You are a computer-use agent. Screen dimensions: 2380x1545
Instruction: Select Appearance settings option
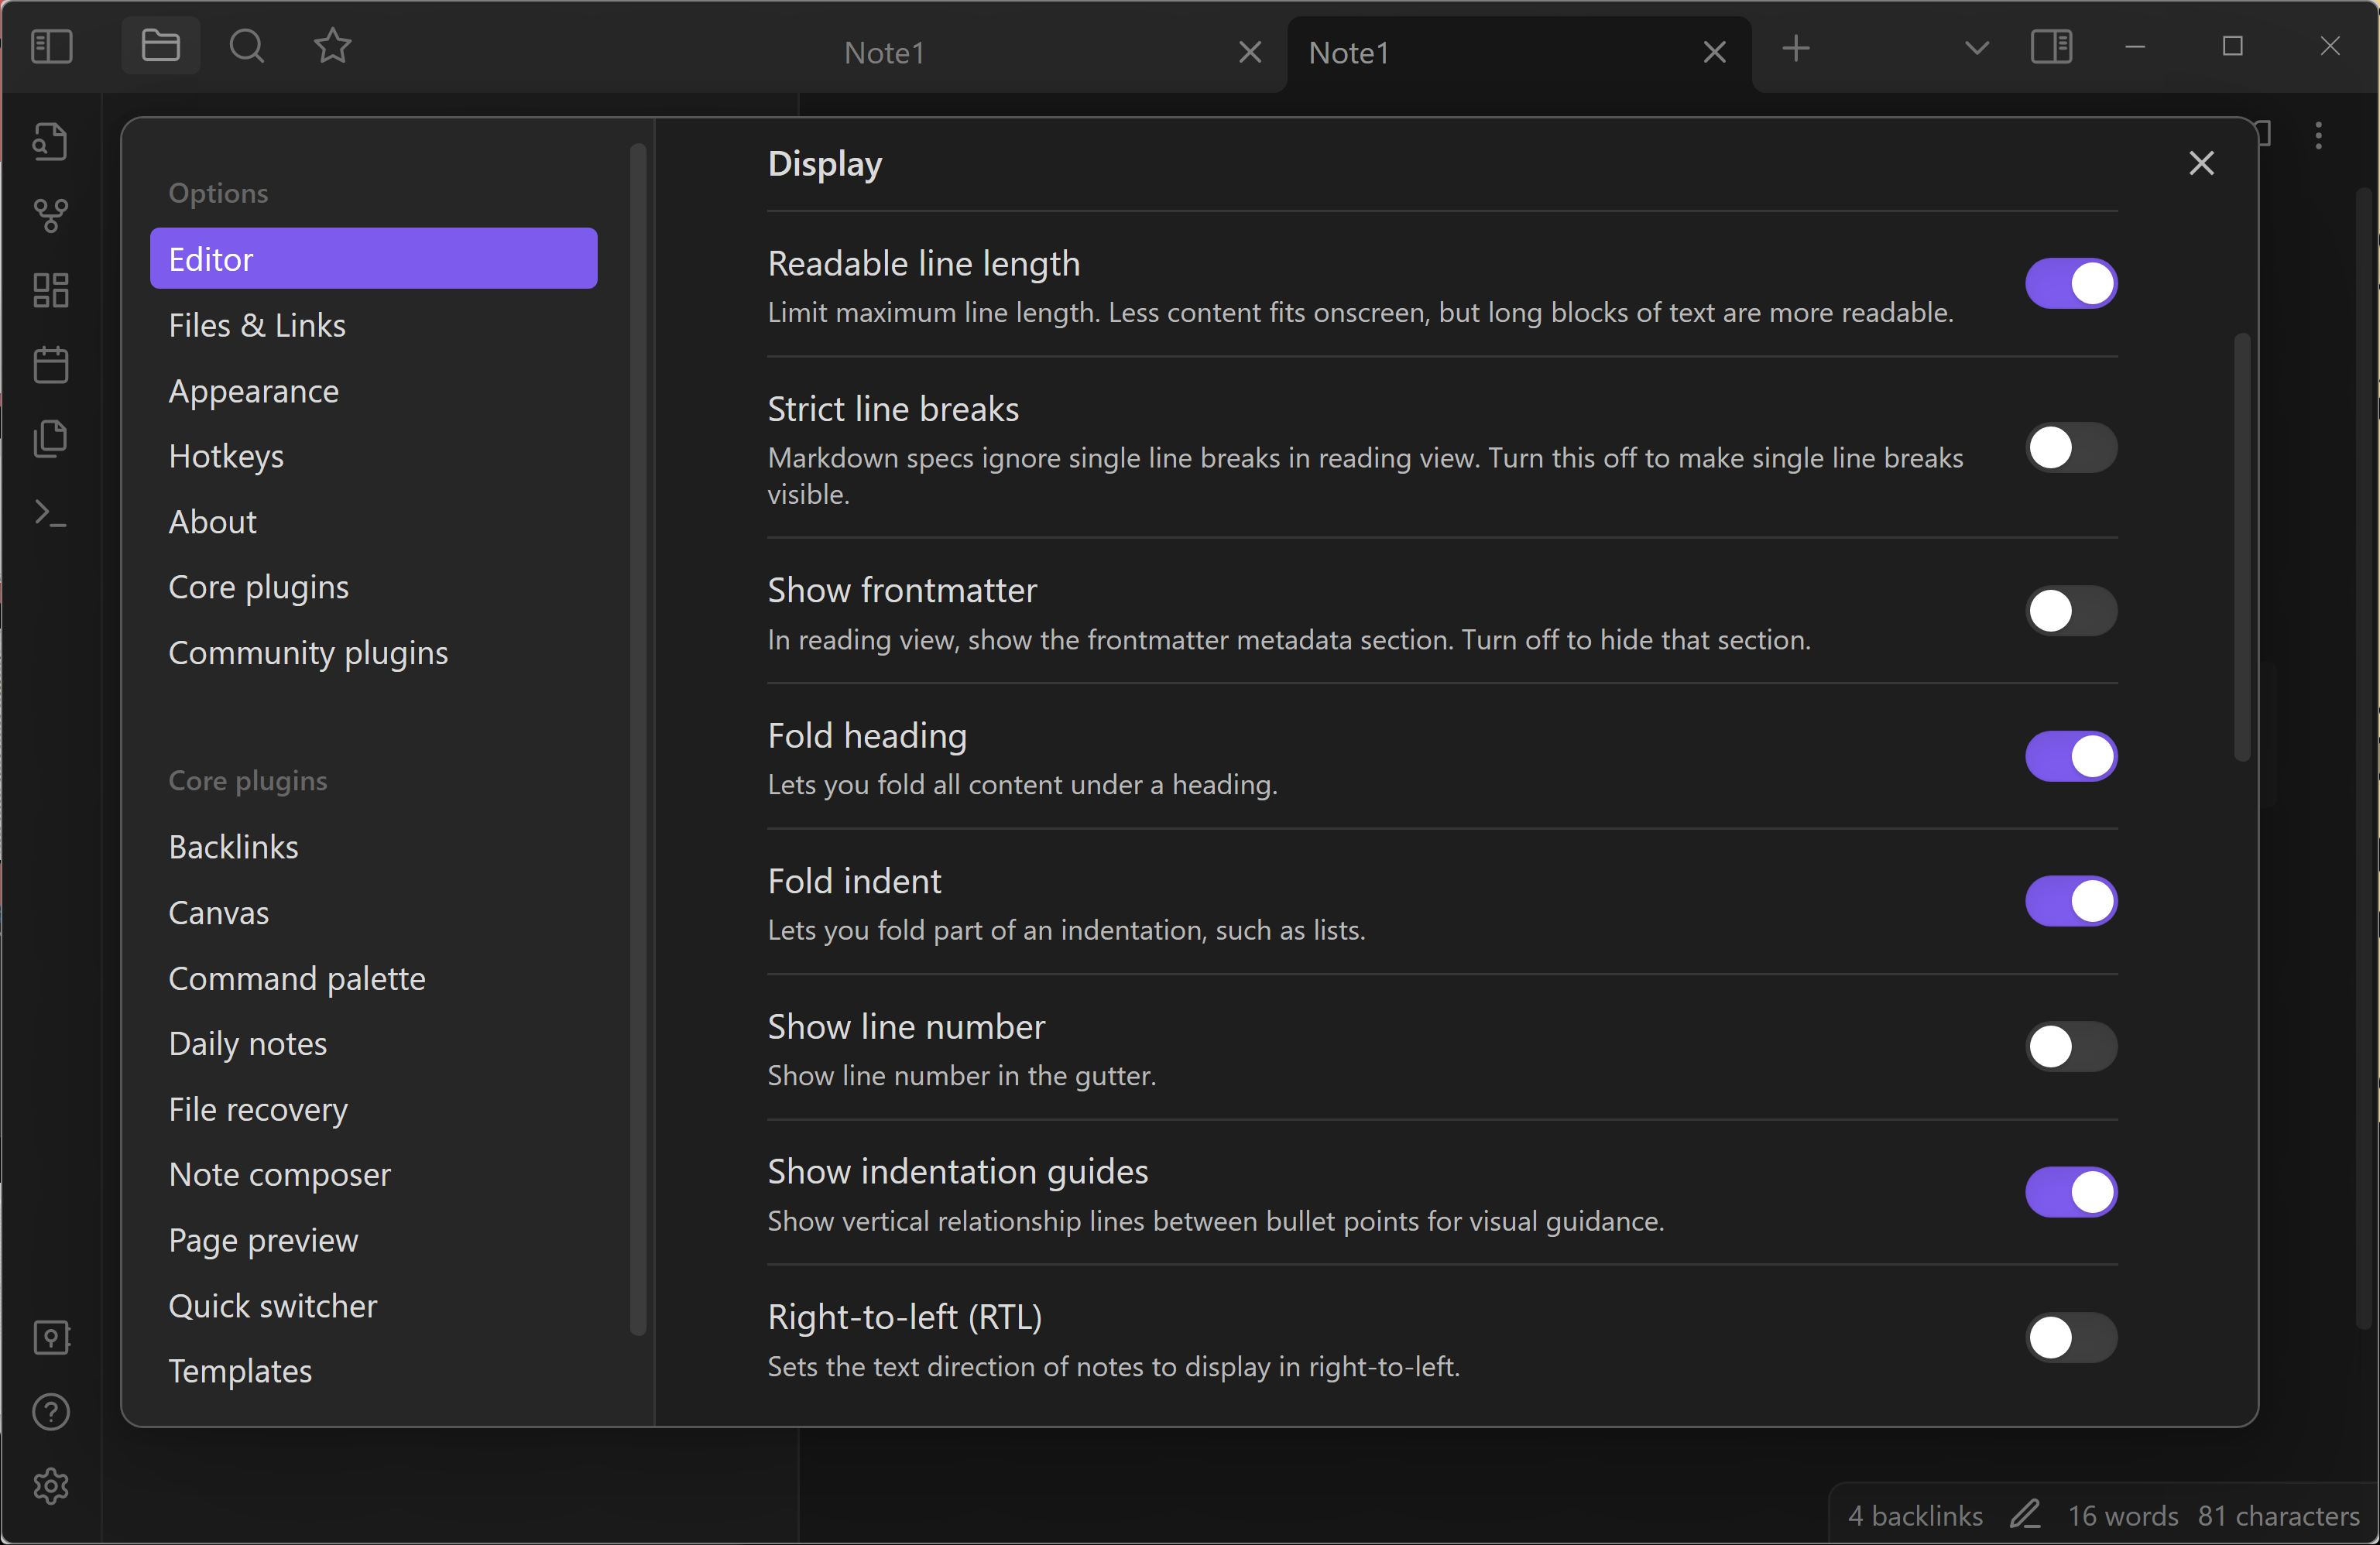pos(255,390)
